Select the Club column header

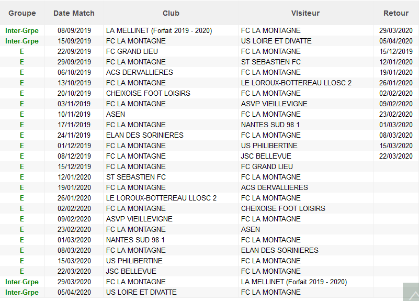(171, 13)
